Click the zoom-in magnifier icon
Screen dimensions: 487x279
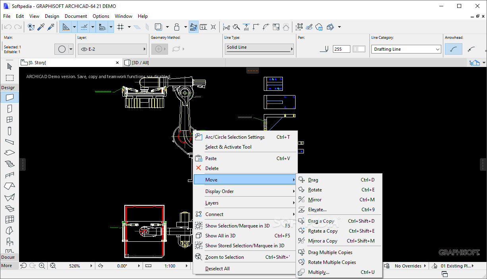click(42, 266)
